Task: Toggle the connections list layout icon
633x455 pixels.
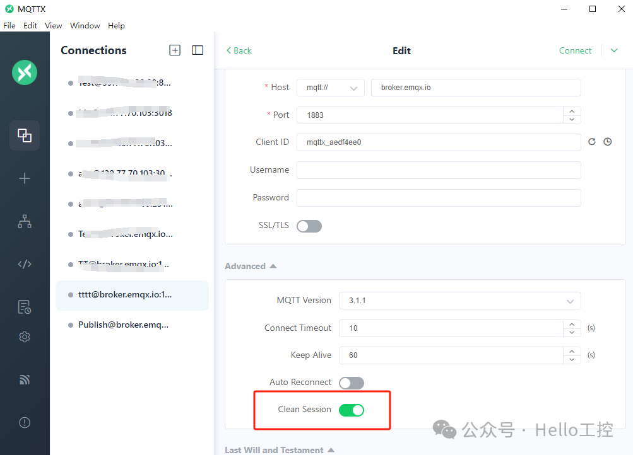Action: [x=198, y=50]
